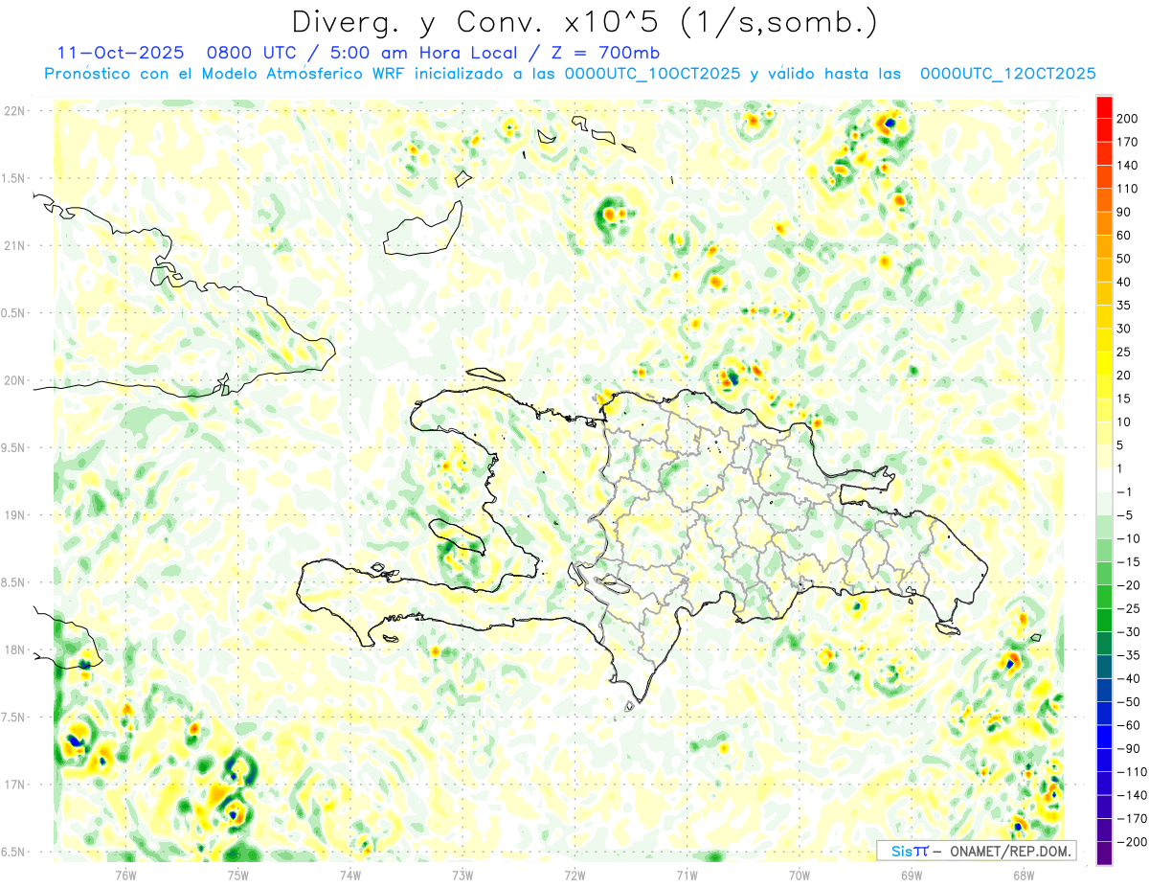Select the -110 color scale value

click(x=1133, y=772)
